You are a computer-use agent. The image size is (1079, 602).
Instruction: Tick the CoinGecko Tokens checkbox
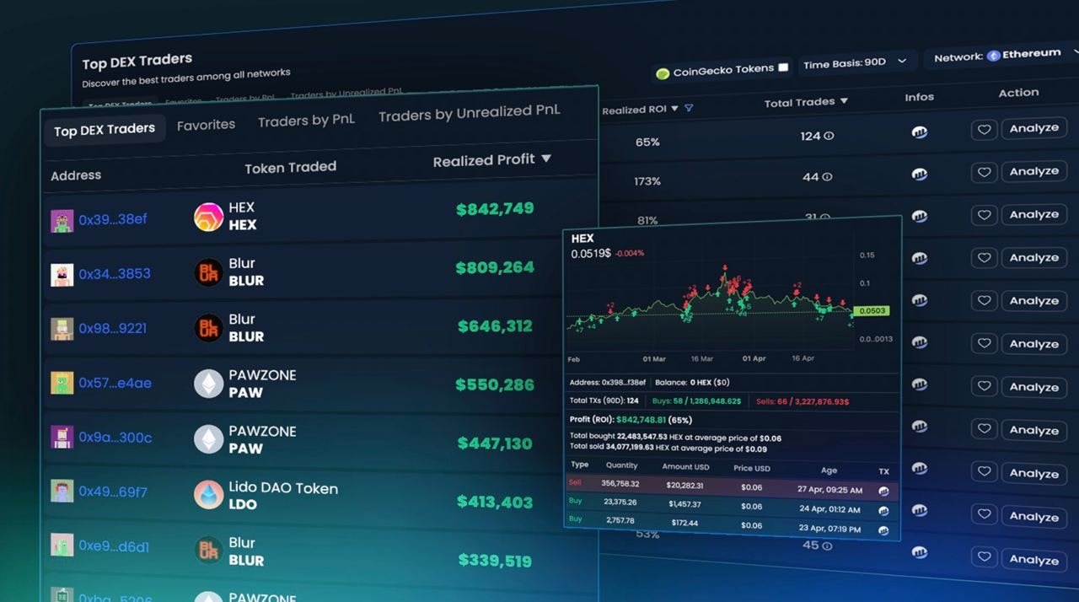[x=783, y=67]
